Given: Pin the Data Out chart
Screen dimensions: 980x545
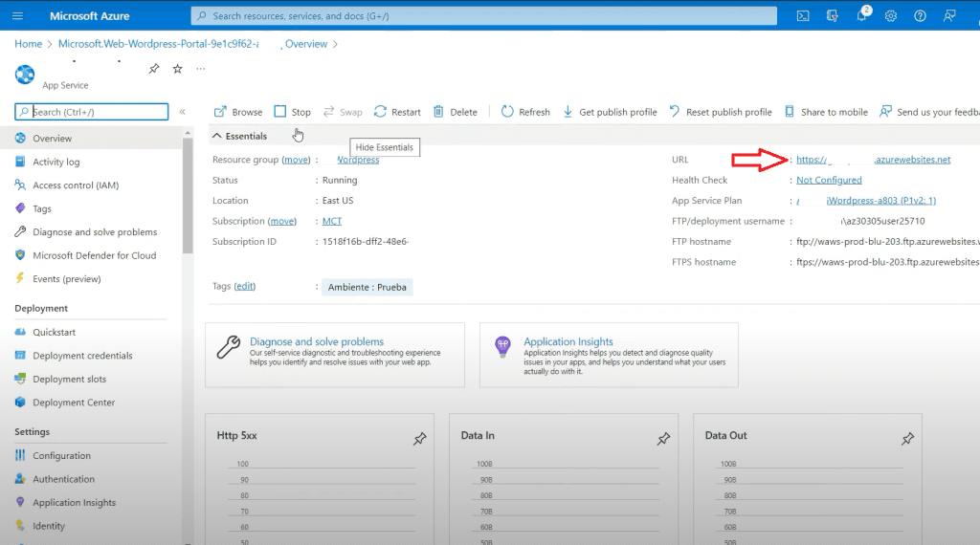Looking at the screenshot, I should (907, 439).
